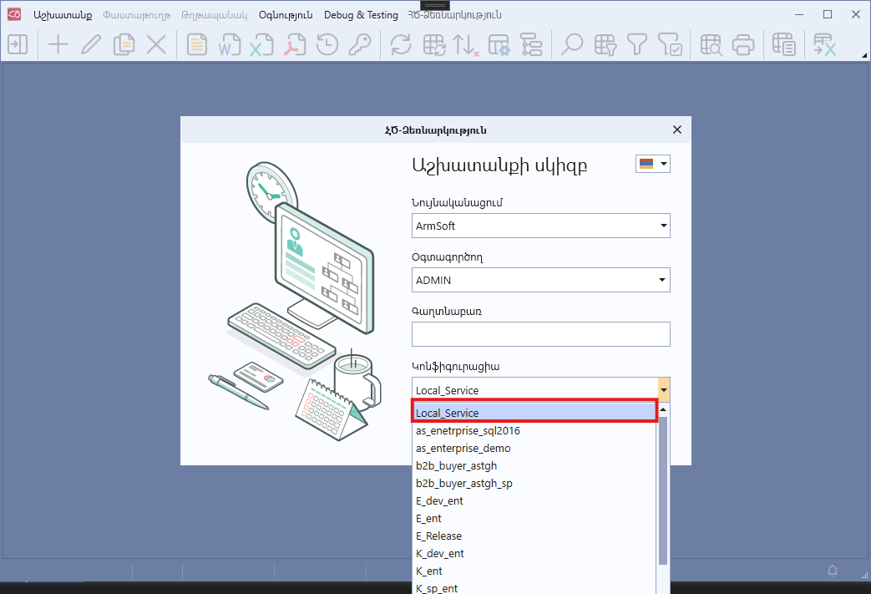Collapse the configuration dropdown arrow

(664, 390)
